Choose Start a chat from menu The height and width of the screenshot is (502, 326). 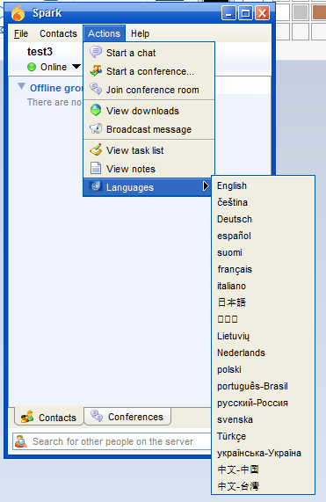tap(149, 53)
